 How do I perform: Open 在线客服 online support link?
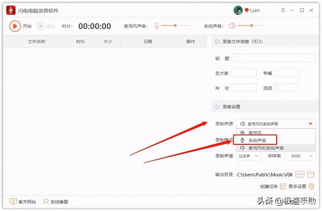[56, 202]
